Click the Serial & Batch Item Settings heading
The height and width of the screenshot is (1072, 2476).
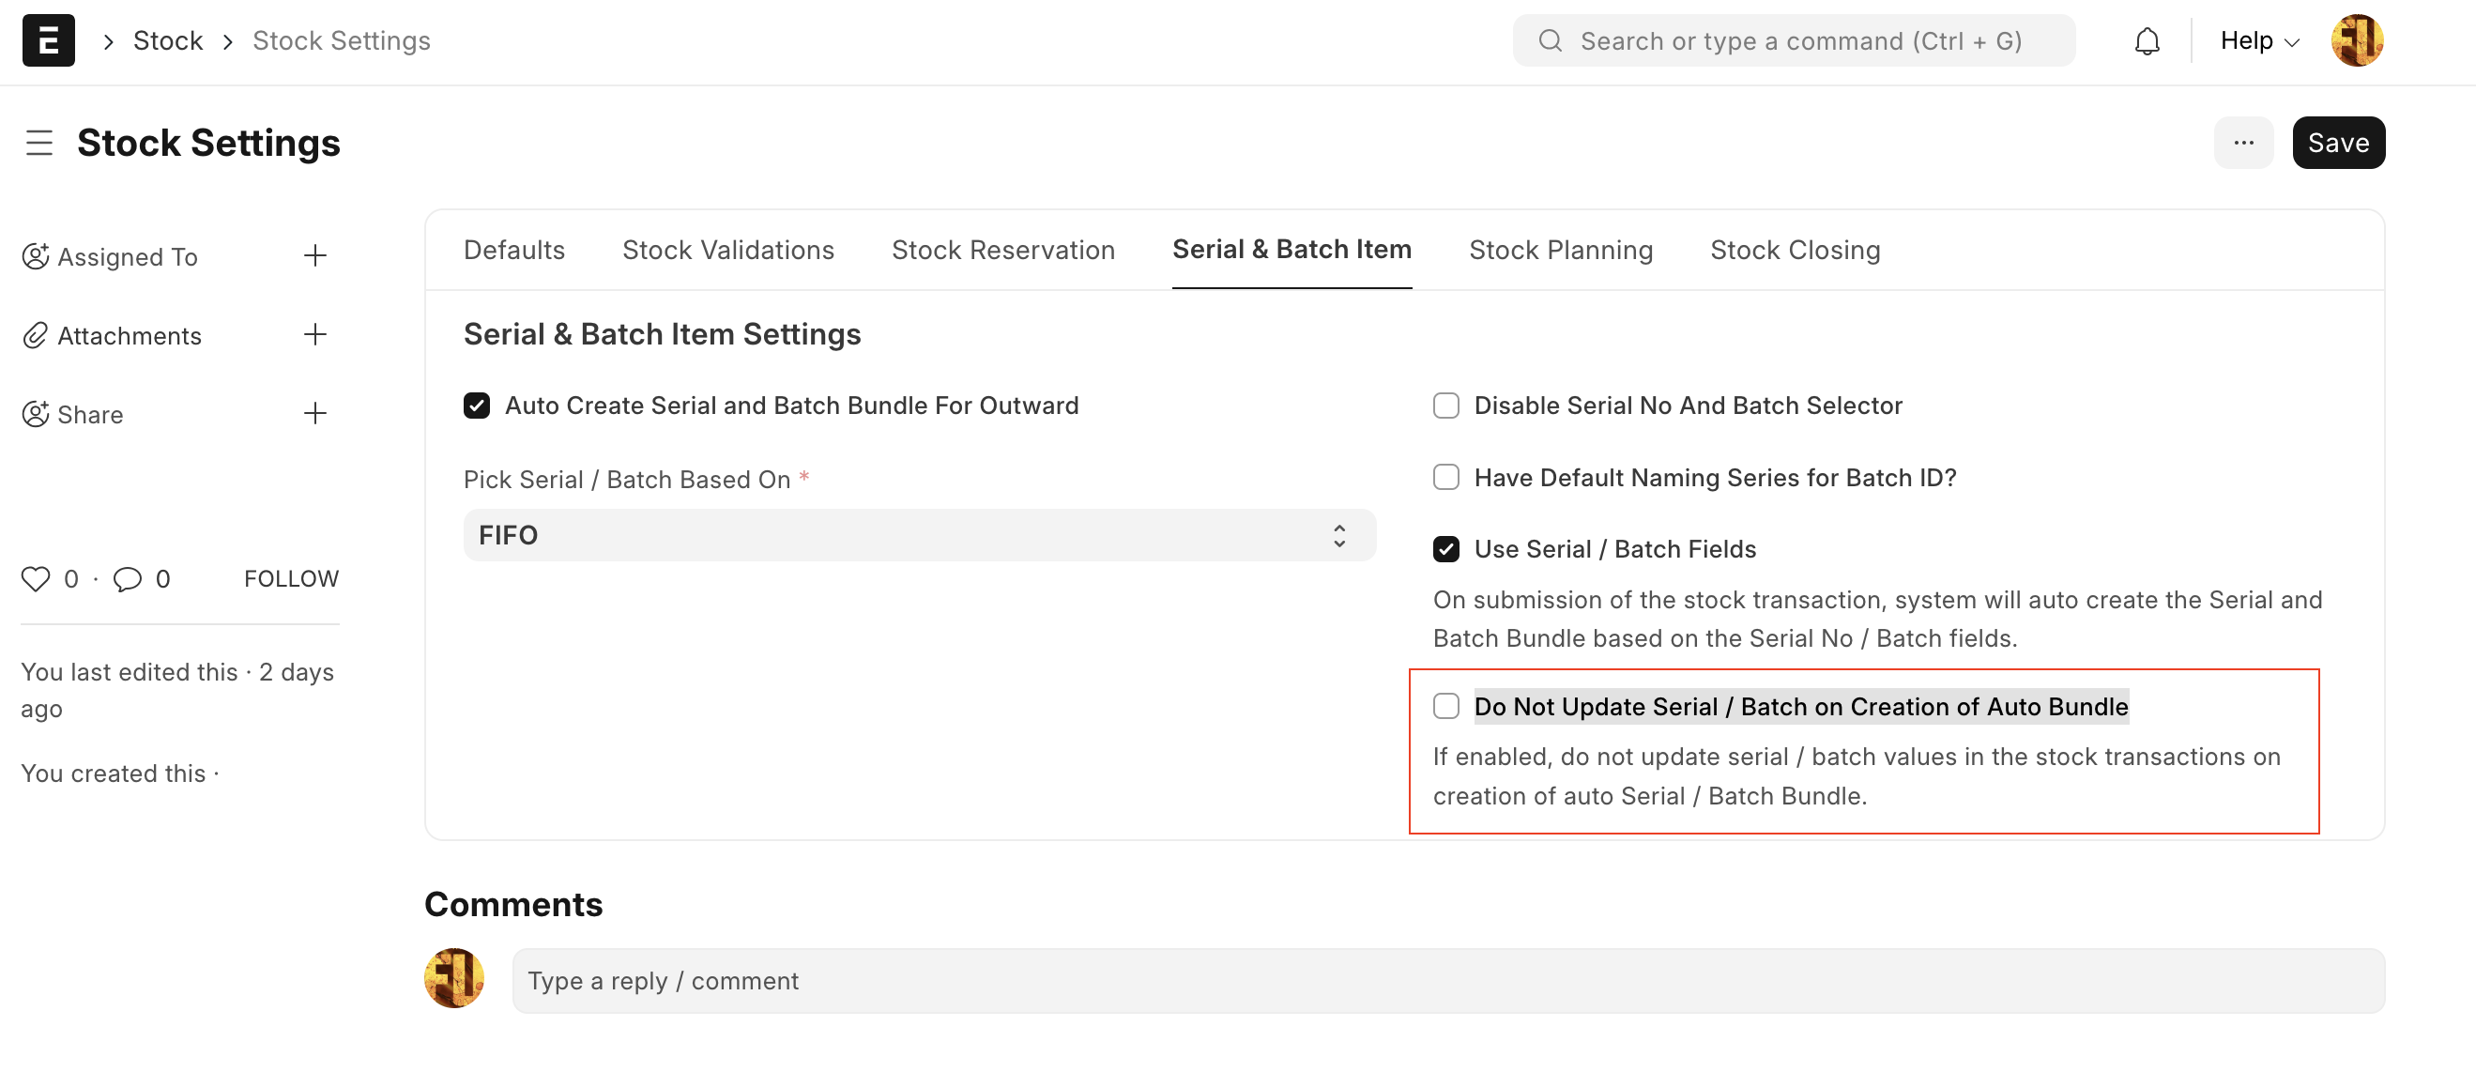tap(662, 334)
